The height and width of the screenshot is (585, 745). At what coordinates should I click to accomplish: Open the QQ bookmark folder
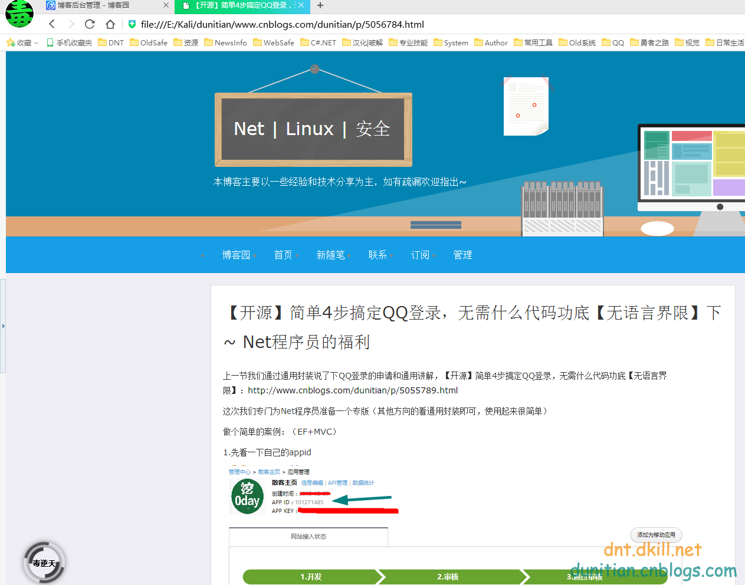(613, 42)
